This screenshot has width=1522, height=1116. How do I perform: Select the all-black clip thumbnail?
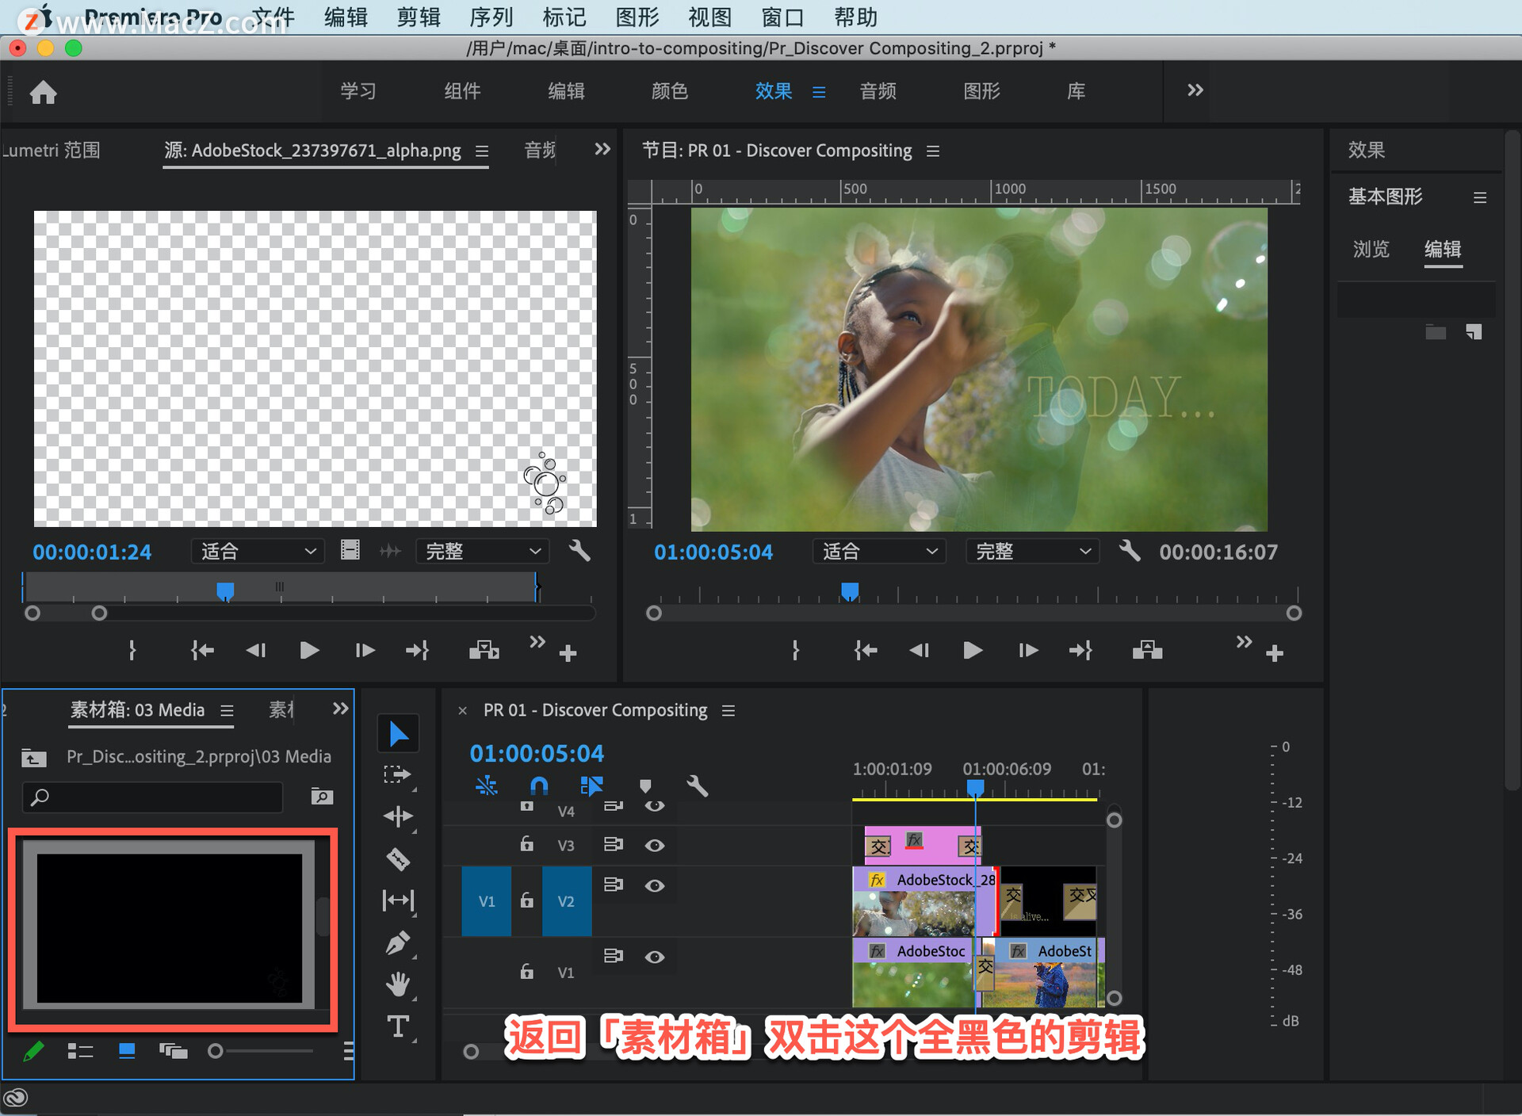pos(170,927)
